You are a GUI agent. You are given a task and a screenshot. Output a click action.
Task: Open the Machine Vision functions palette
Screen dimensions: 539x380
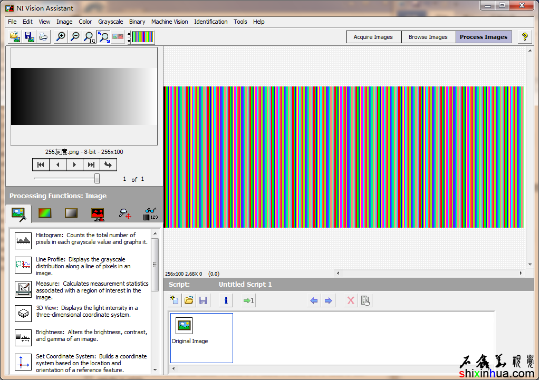(124, 213)
